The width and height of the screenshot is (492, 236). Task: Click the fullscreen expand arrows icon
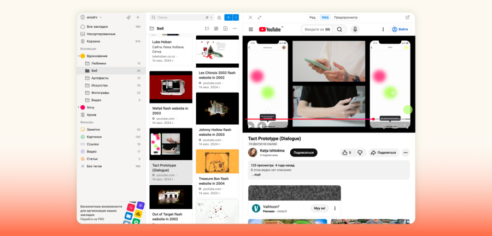(260, 17)
